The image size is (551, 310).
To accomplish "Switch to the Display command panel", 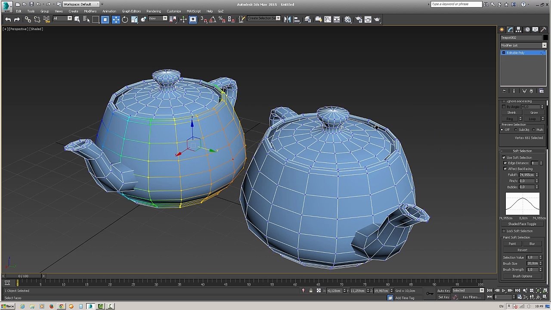I will pyautogui.click(x=536, y=29).
